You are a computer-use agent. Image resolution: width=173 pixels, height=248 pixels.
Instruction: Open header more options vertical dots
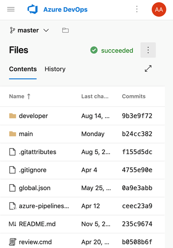[137, 9]
